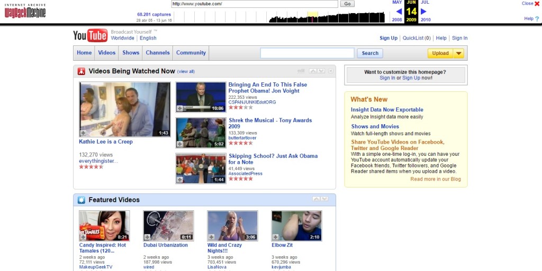
Task: Click star rating under Kathie Lee video
Action: tap(91, 166)
